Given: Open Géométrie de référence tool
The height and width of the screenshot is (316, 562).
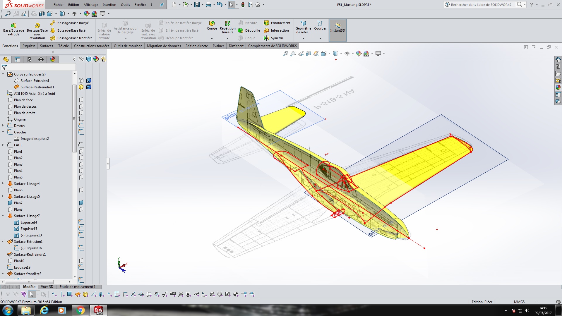Looking at the screenshot, I should (x=303, y=27).
